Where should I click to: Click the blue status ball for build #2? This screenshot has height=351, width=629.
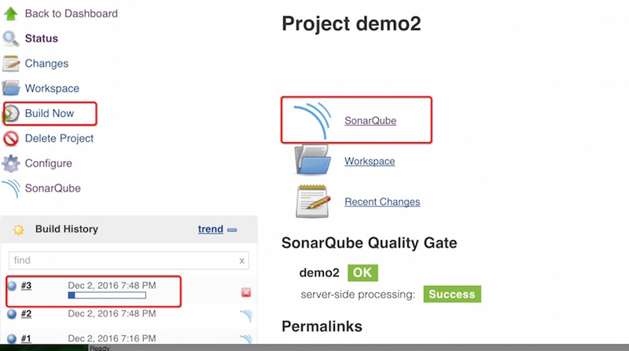pos(12,314)
